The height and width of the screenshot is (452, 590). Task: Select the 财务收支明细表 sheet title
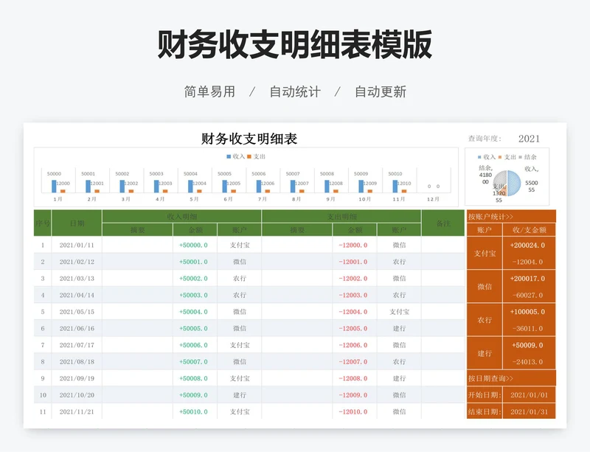tap(249, 139)
